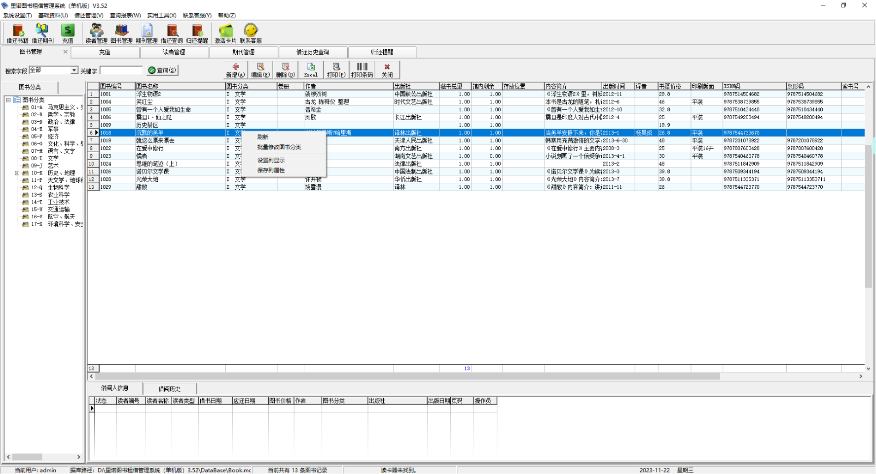The width and height of the screenshot is (876, 474).
Task: Collapse the 图书分类 root tree node
Action: pyautogui.click(x=8, y=100)
